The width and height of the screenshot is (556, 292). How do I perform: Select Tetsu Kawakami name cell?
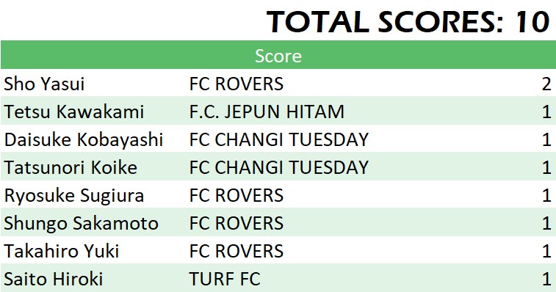tap(74, 112)
